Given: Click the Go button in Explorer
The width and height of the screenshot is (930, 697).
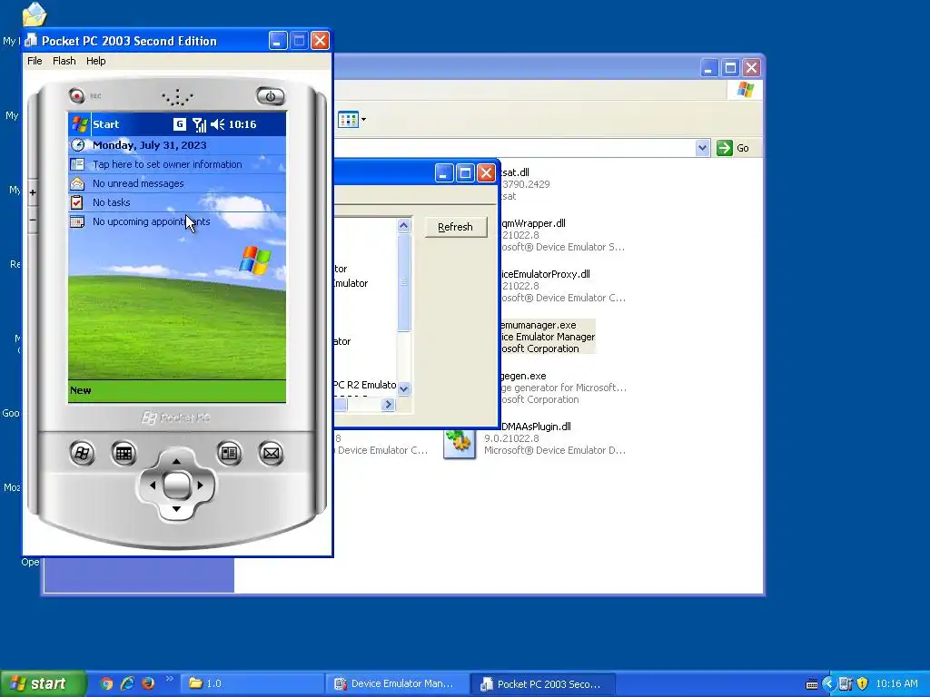Looking at the screenshot, I should pyautogui.click(x=733, y=148).
